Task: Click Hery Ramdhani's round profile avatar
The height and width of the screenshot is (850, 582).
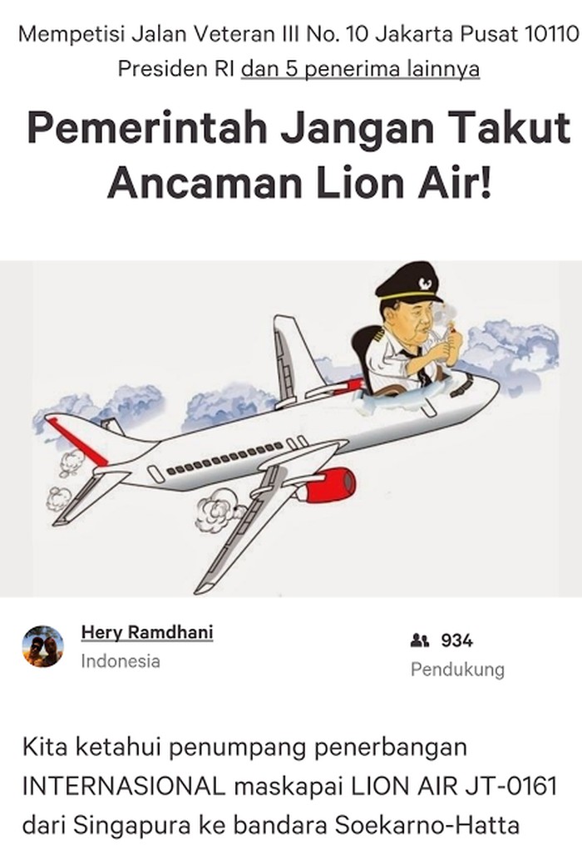Action: pyautogui.click(x=42, y=646)
